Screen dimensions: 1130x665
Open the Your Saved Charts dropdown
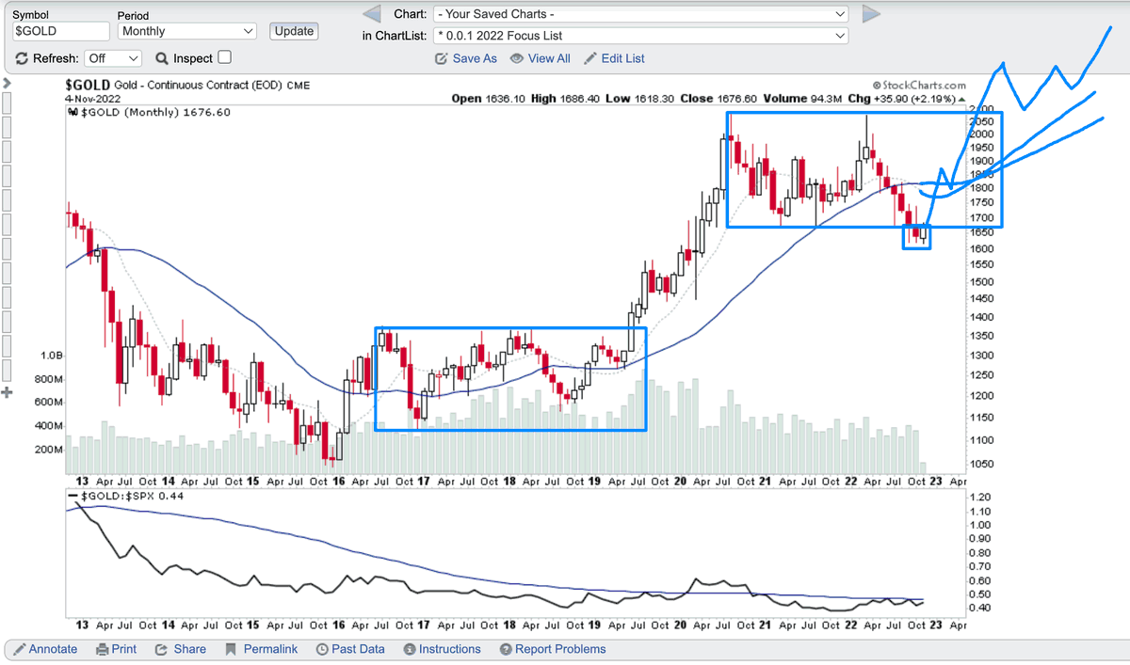coord(640,14)
